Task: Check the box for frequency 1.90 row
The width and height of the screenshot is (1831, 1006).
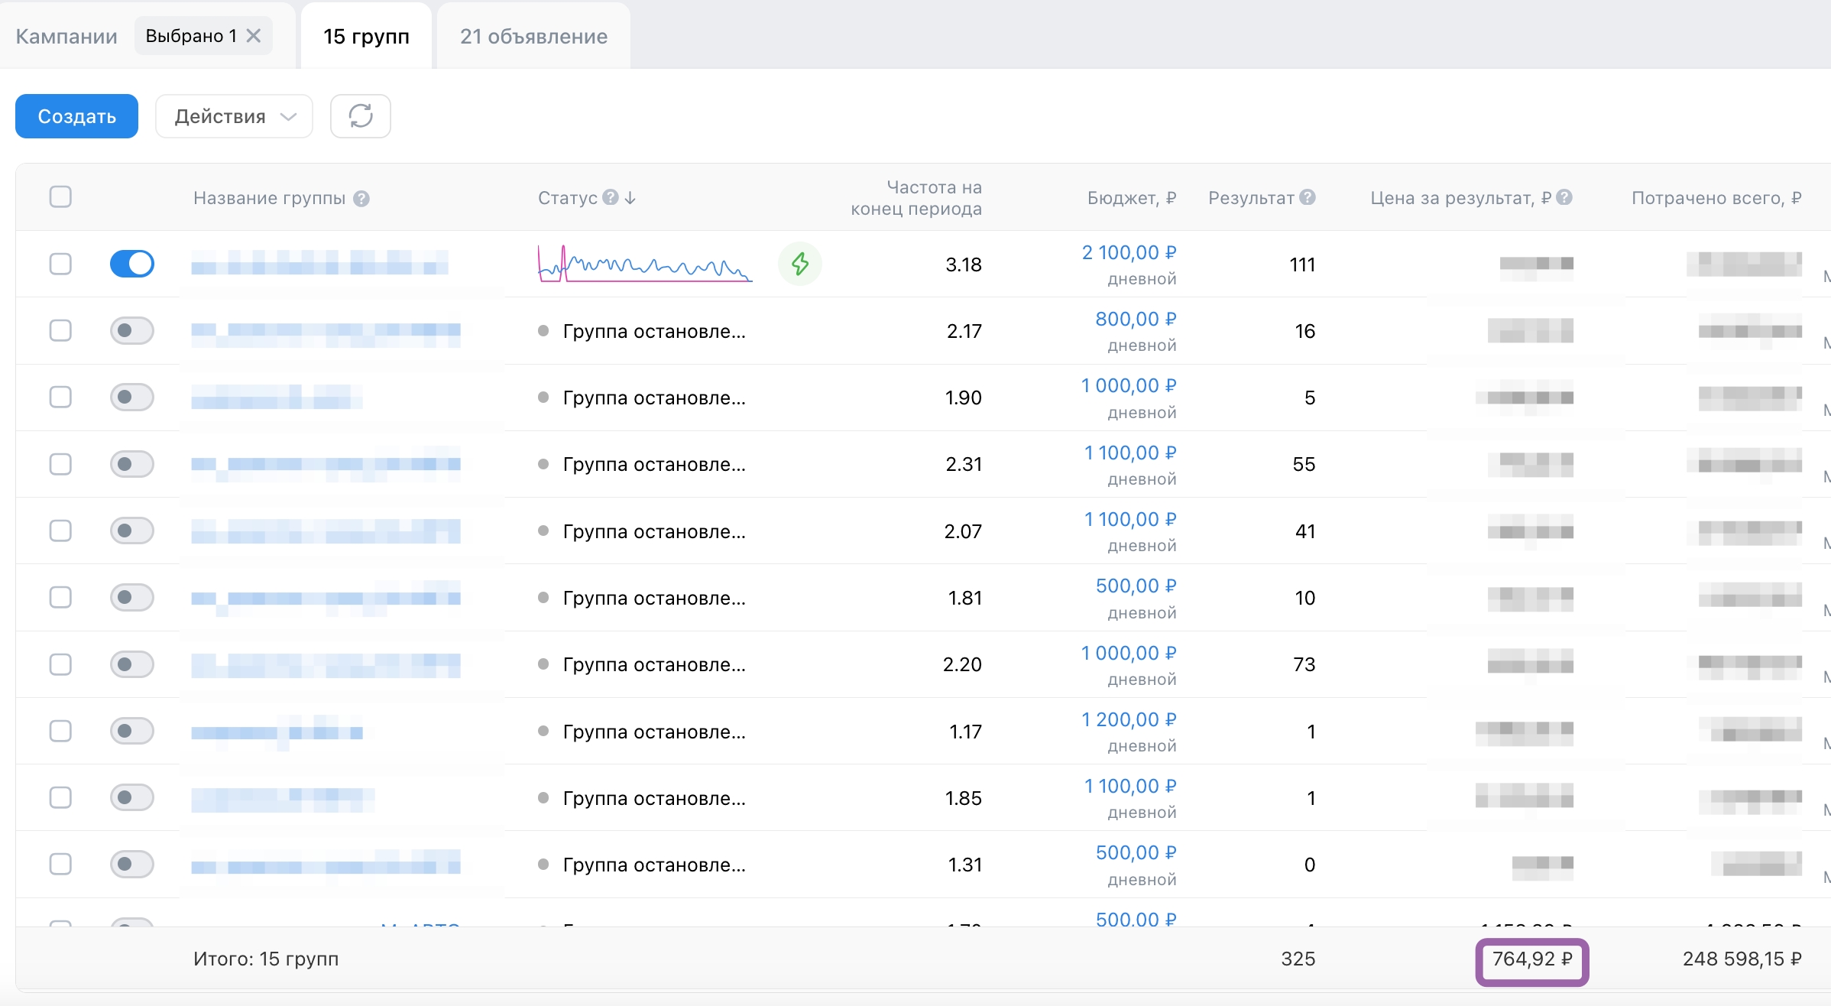Action: pyautogui.click(x=60, y=397)
